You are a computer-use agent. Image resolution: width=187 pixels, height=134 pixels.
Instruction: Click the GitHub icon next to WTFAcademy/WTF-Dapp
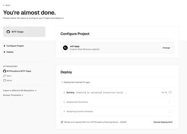coord(4,71)
